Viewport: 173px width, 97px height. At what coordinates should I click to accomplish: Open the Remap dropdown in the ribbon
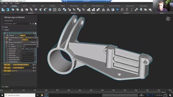coord(93,13)
